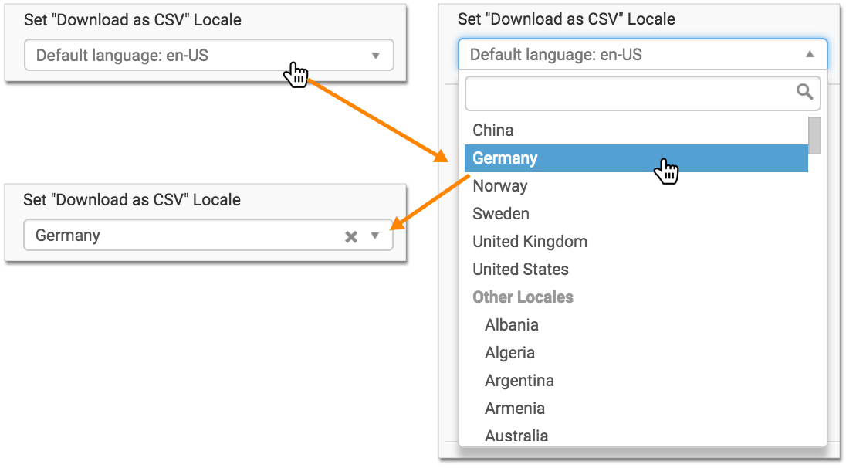The height and width of the screenshot is (468, 846).
Task: Select Algeria under Other Locales
Action: [509, 353]
